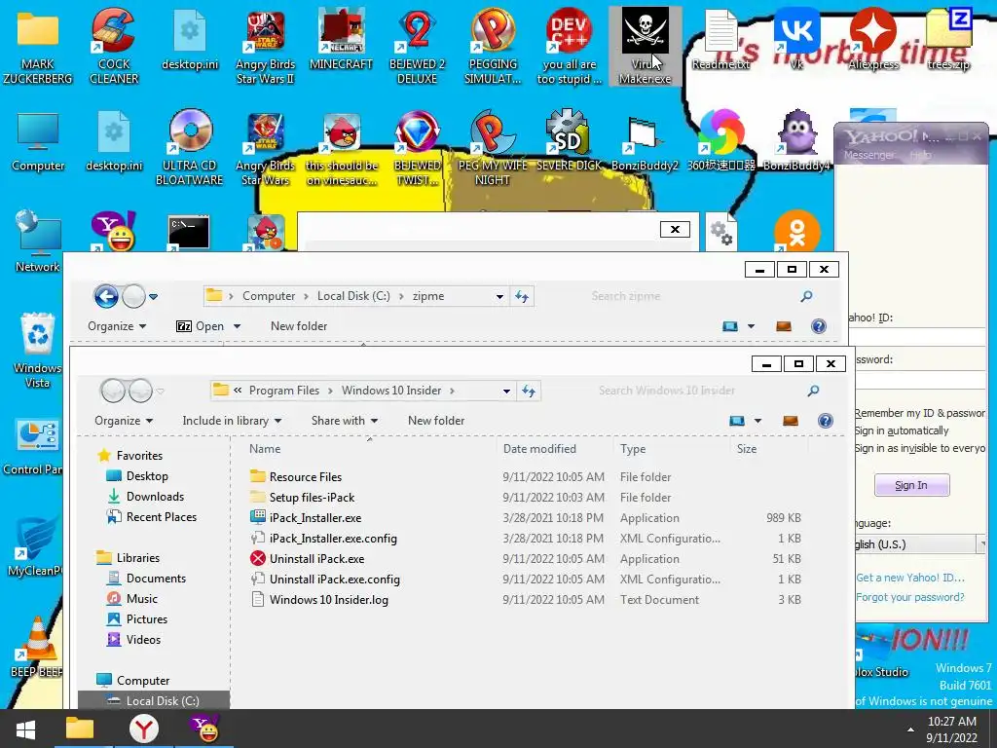Open the language combo box in Yahoo Messenger
This screenshot has height=748, width=997.
click(x=921, y=544)
